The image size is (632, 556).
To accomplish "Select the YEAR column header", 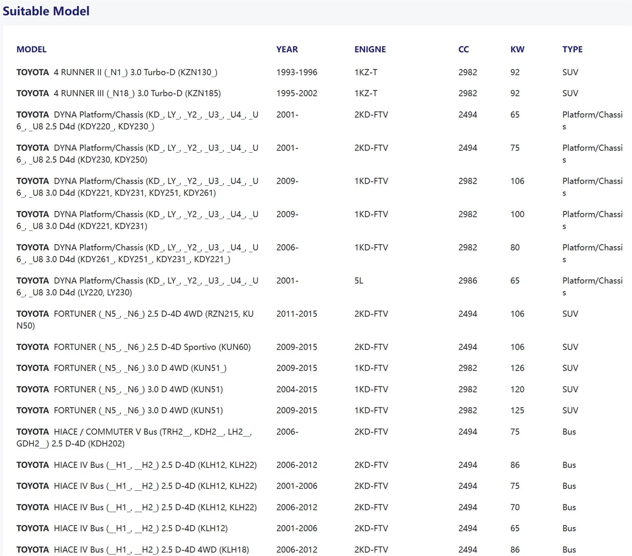I will (x=287, y=49).
